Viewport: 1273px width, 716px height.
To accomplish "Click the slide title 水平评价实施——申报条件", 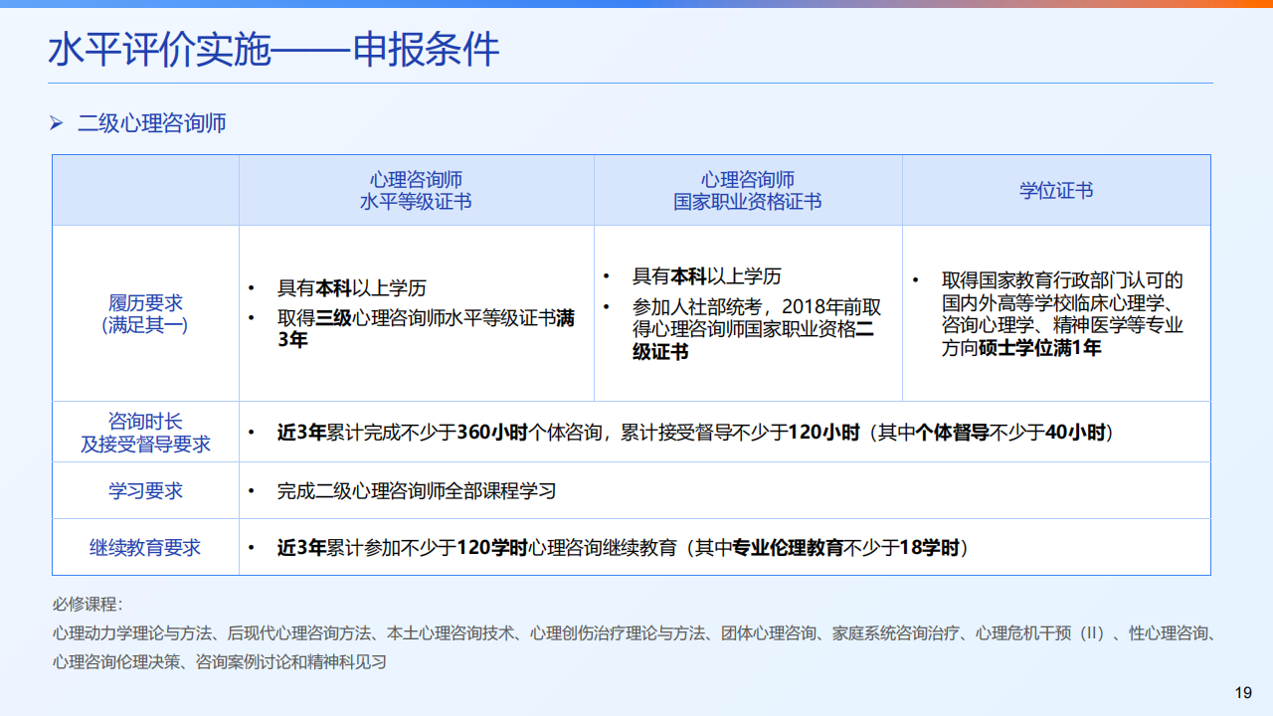I will click(x=273, y=49).
